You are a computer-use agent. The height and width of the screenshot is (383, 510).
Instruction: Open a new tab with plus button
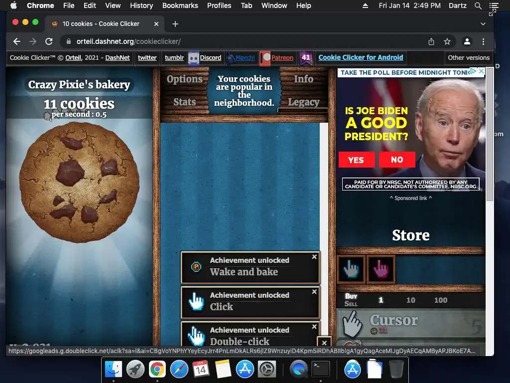click(x=175, y=24)
